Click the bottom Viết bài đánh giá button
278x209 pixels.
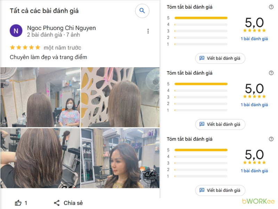pyautogui.click(x=220, y=190)
